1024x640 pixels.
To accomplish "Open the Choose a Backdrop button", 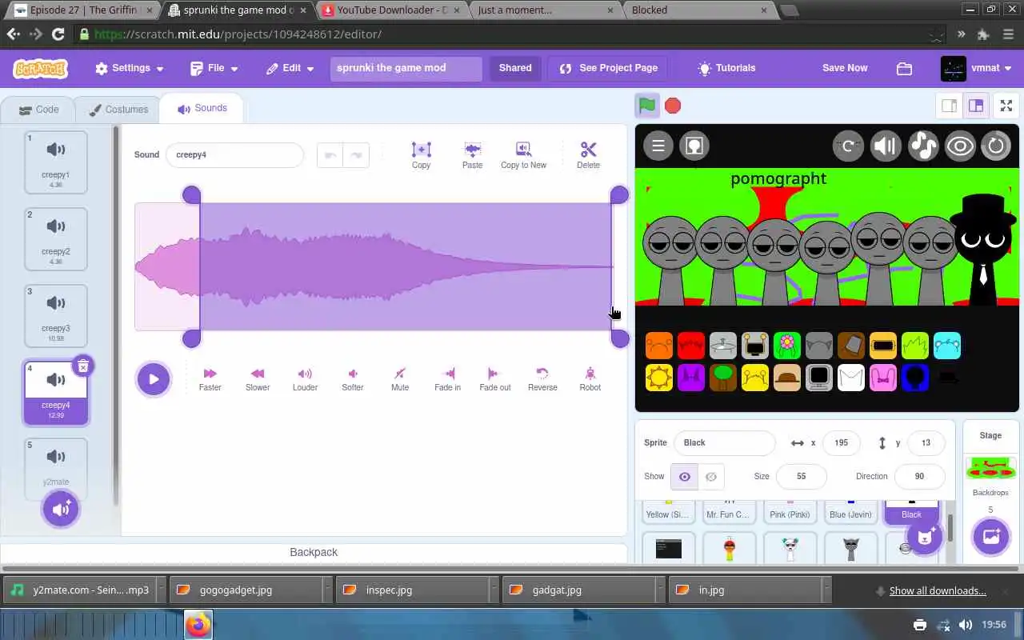I will point(990,536).
